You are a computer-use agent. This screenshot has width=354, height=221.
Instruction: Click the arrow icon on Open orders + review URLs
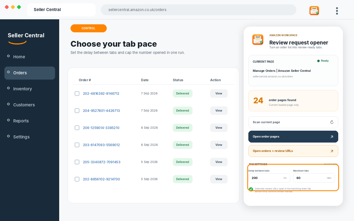pos(332,151)
